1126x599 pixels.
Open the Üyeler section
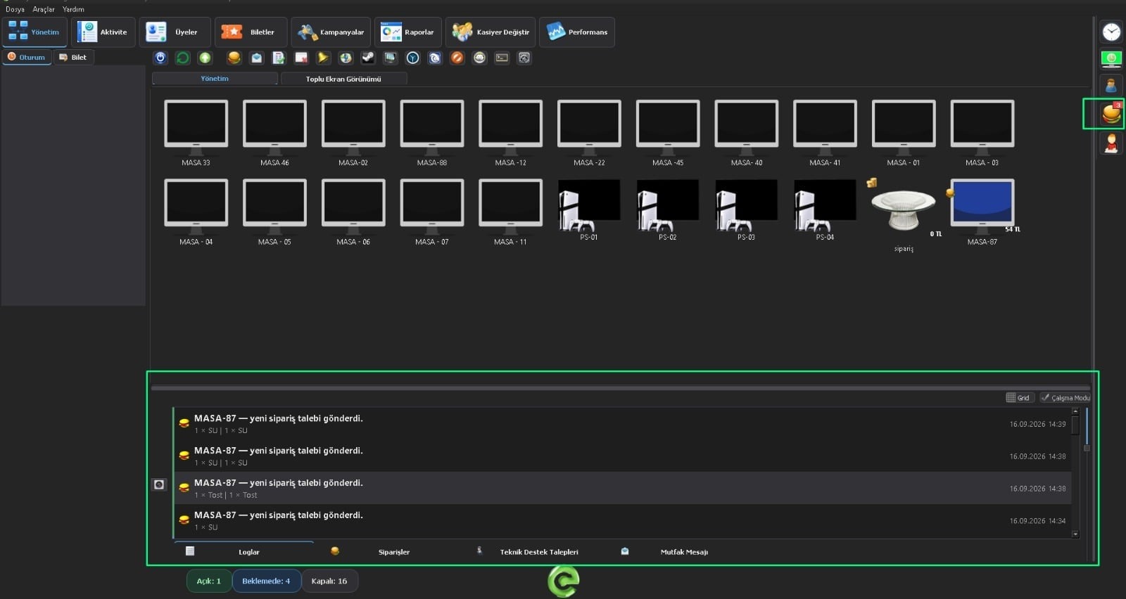175,32
